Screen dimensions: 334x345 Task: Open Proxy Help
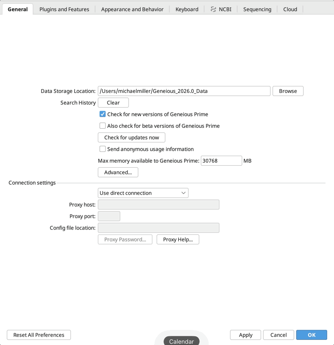(x=178, y=239)
